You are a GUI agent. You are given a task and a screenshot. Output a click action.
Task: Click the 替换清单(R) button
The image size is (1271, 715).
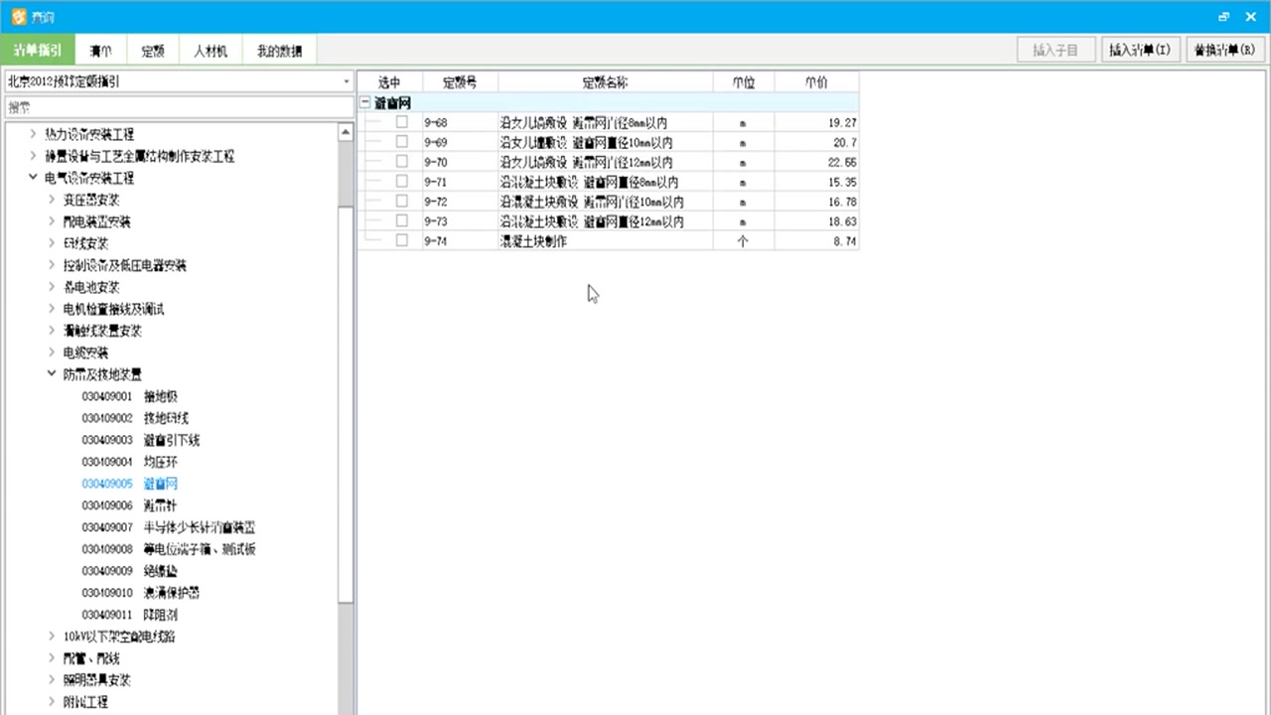pos(1224,50)
